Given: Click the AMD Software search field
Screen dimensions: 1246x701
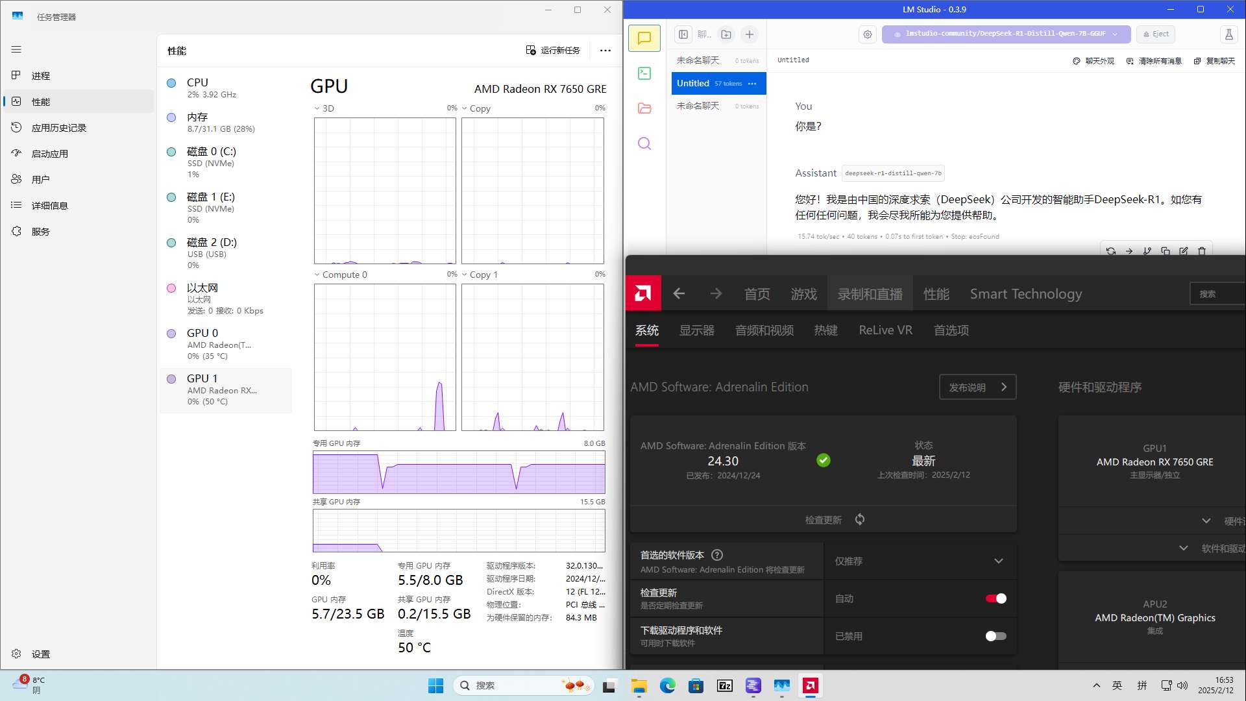Looking at the screenshot, I should (x=1217, y=294).
